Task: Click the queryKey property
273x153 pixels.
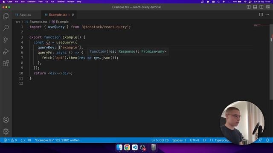Action: (46, 47)
